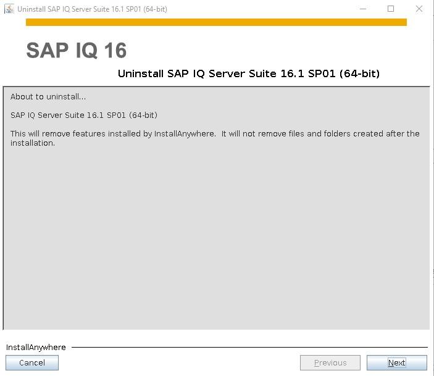
Task: Cancel the uninstall wizard
Action: pyautogui.click(x=32, y=362)
